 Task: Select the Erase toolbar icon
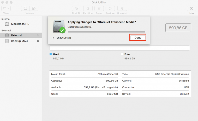pos(99,8)
